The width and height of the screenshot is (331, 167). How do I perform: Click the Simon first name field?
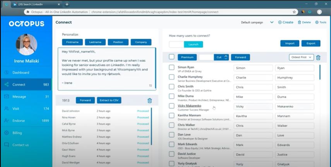(x=253, y=68)
